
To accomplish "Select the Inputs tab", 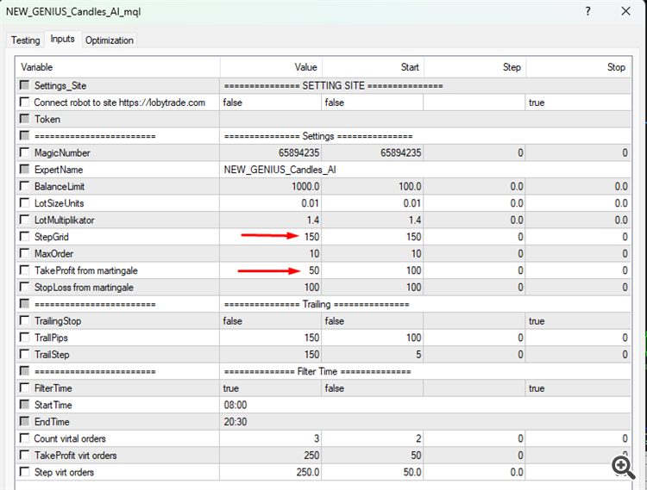I will pos(62,39).
